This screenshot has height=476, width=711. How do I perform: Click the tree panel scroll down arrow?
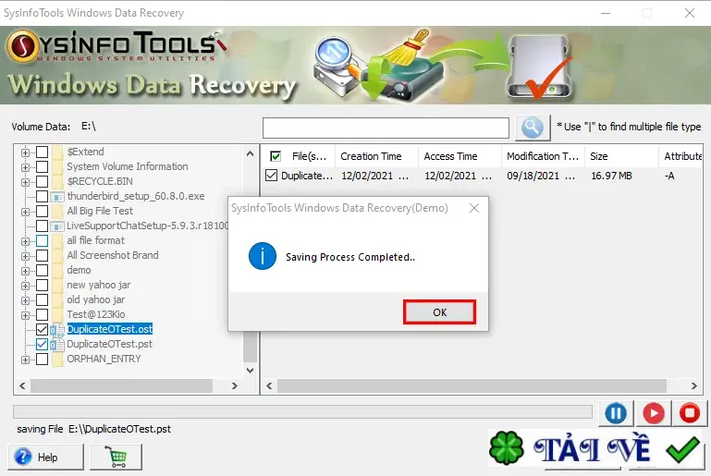pyautogui.click(x=250, y=371)
